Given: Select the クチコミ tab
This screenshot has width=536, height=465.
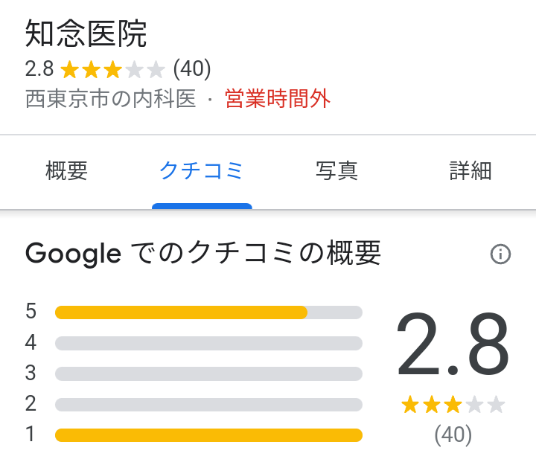Looking at the screenshot, I should [x=202, y=171].
